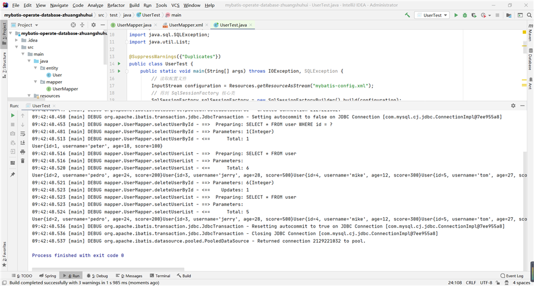Expand the .idea folder
Image resolution: width=534 pixels, height=286 pixels.
(17, 40)
